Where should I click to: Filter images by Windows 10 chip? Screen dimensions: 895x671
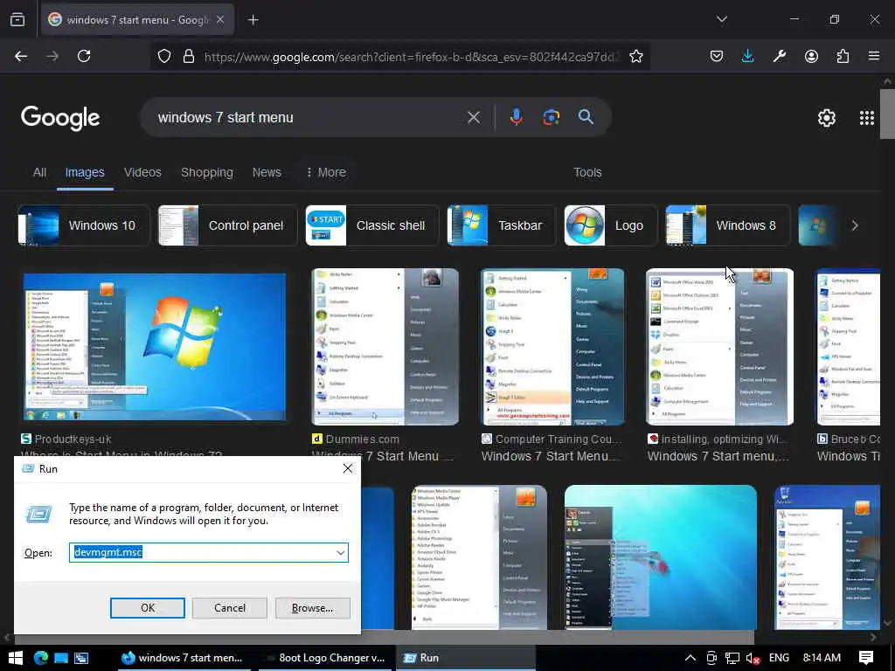83,225
